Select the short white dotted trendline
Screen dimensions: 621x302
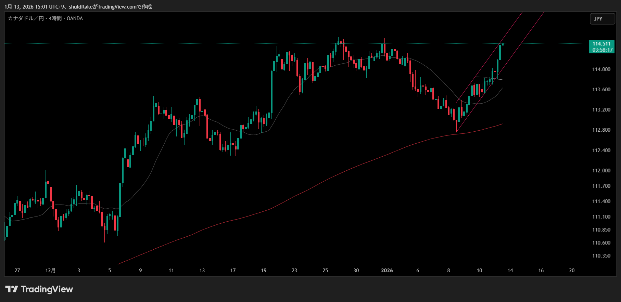coord(490,78)
